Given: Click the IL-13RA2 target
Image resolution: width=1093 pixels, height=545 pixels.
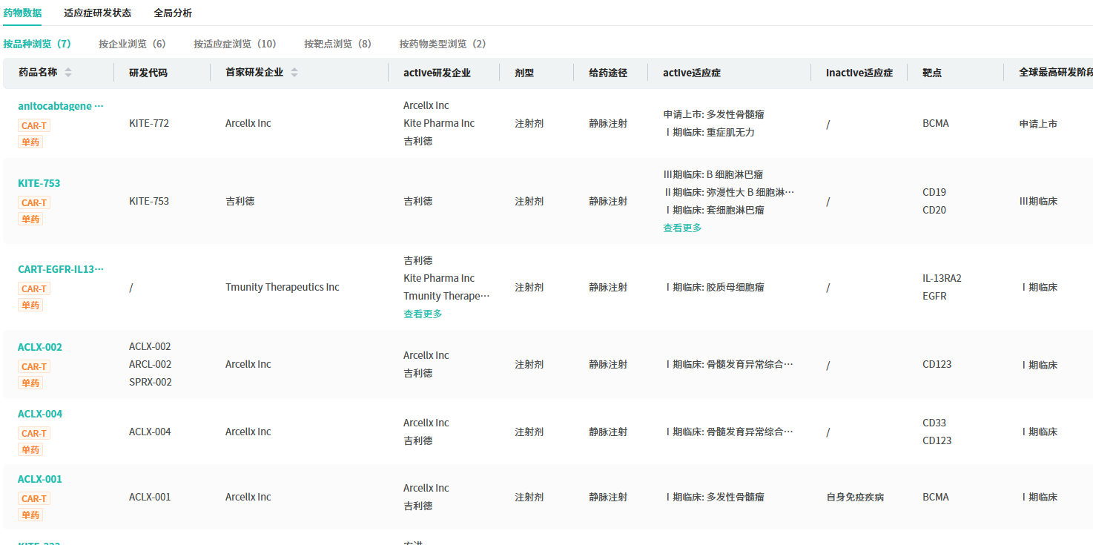Looking at the screenshot, I should (x=942, y=278).
